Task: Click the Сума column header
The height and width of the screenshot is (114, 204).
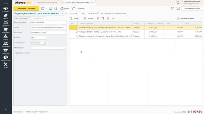Action: point(193,23)
